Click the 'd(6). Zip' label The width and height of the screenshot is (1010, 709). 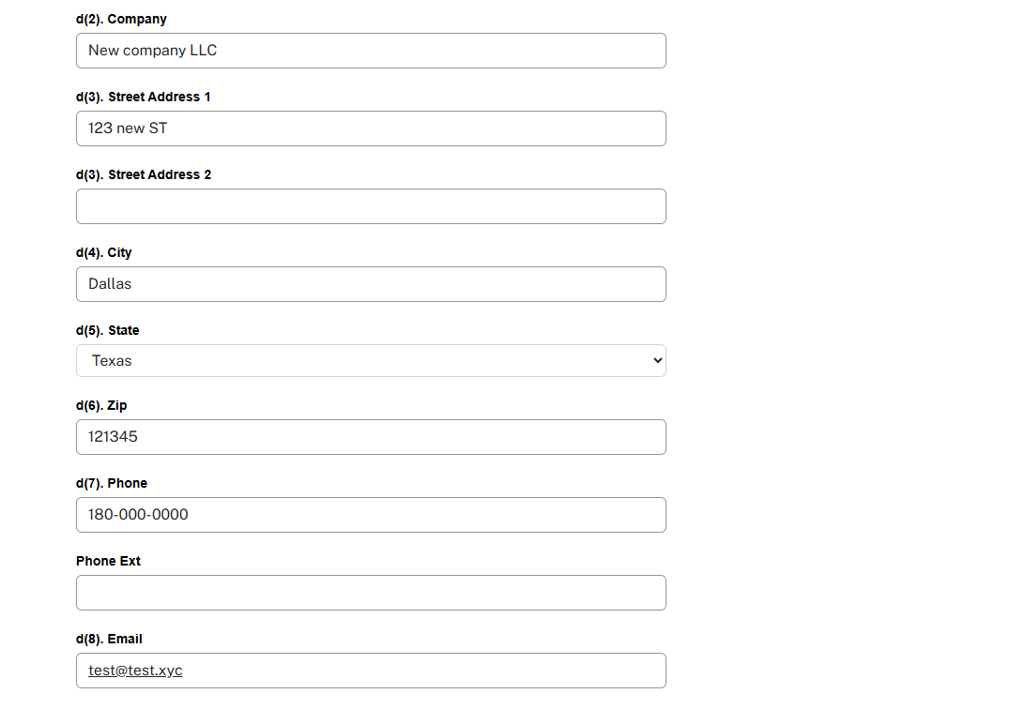click(x=101, y=405)
